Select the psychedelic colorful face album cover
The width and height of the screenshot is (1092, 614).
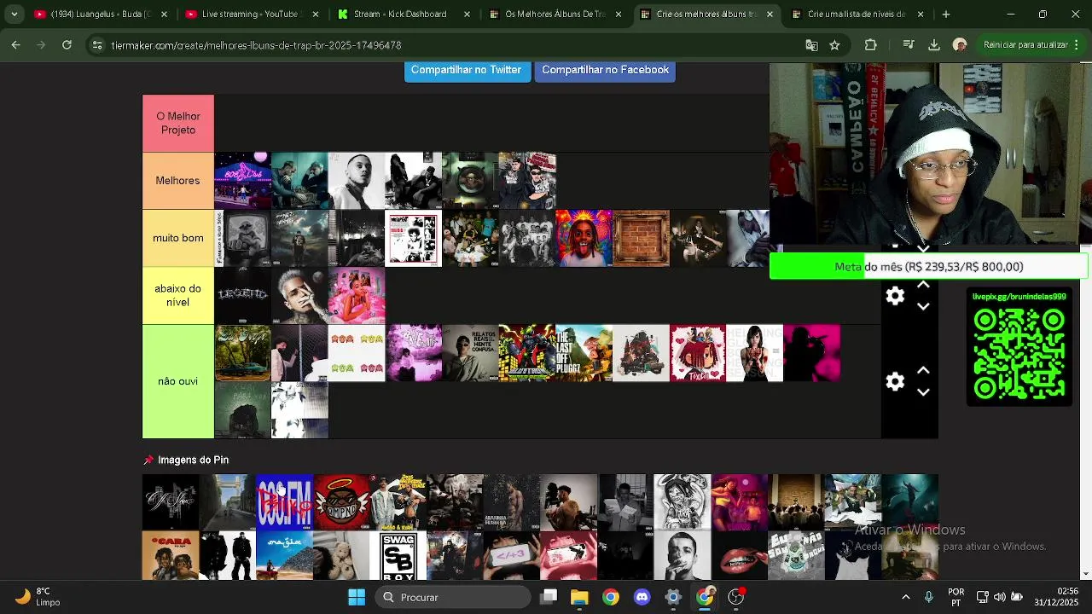(584, 238)
